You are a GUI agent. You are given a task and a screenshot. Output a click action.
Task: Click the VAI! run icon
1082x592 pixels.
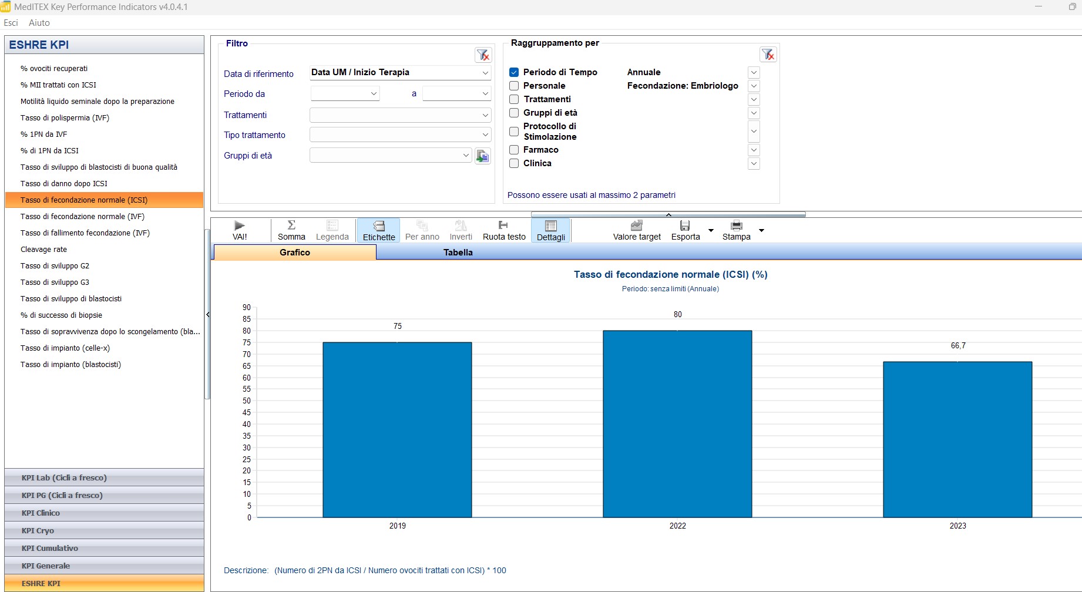click(x=240, y=226)
